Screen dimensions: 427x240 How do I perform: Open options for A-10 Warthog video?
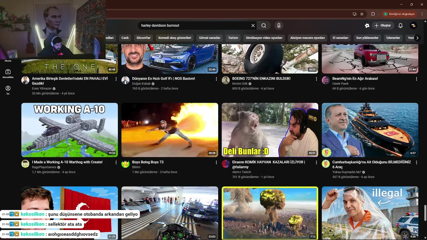tap(116, 163)
